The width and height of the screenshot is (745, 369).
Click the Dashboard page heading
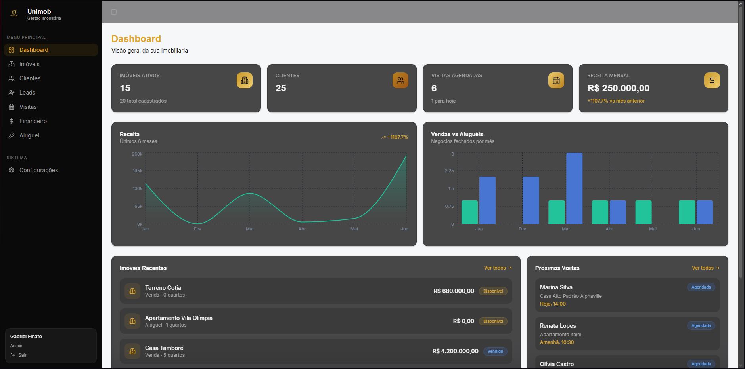tap(136, 39)
